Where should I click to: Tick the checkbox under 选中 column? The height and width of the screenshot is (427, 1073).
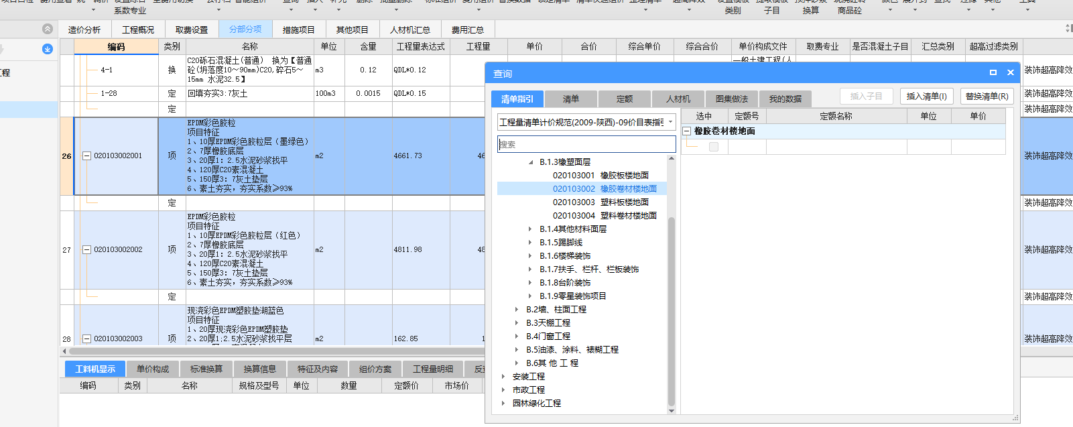pyautogui.click(x=714, y=147)
